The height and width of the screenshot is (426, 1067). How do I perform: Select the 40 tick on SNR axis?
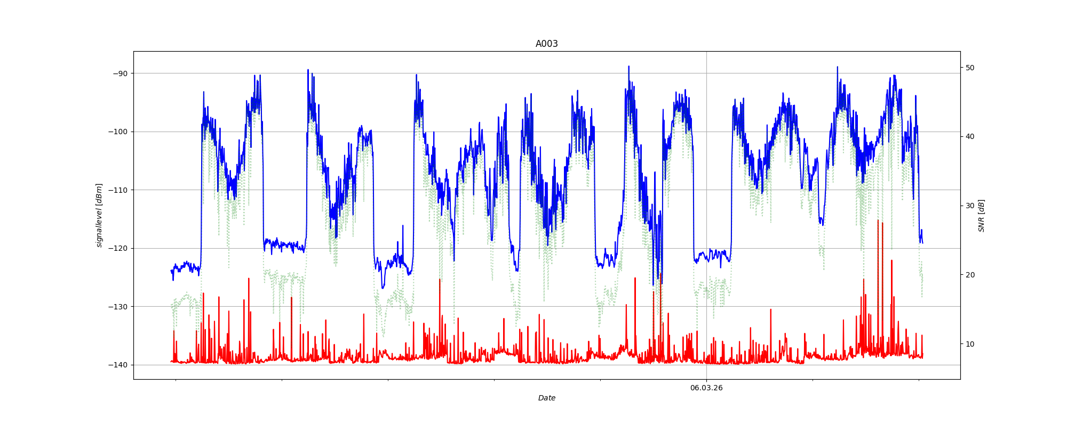(x=970, y=136)
